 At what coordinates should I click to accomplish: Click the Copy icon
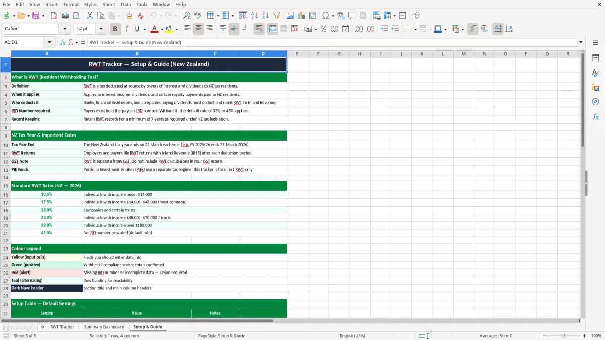pos(101,16)
